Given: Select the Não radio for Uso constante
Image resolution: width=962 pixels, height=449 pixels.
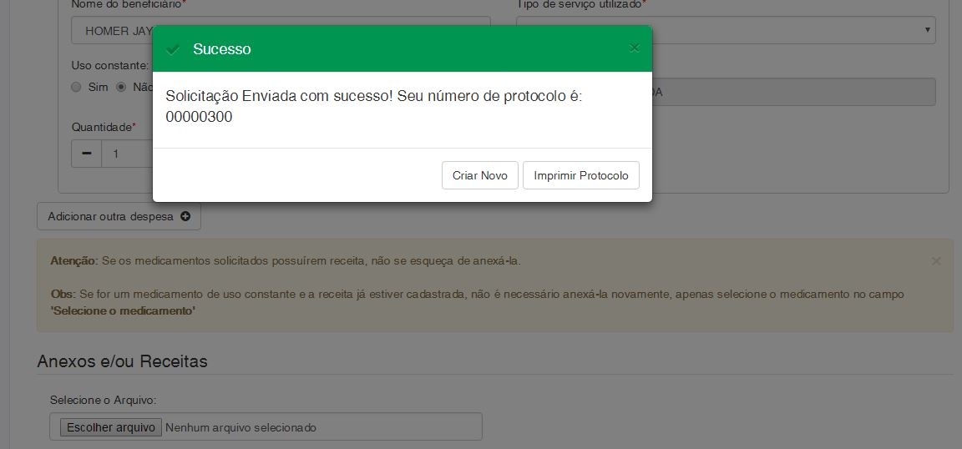Looking at the screenshot, I should (121, 87).
